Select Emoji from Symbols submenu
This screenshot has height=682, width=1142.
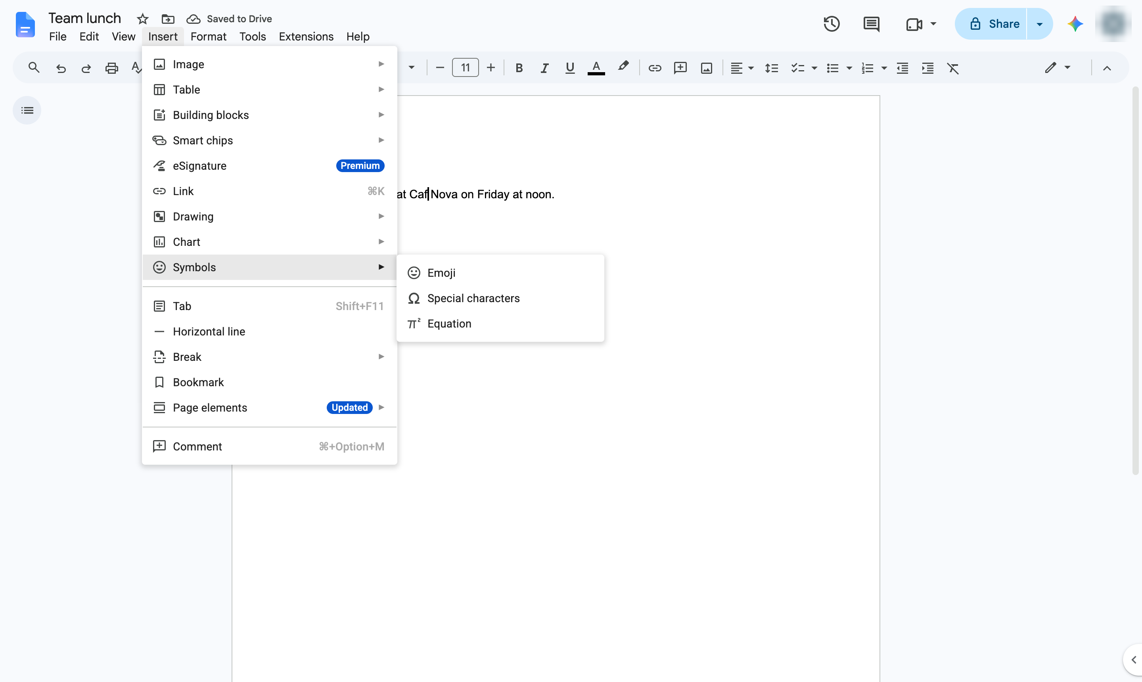point(500,273)
